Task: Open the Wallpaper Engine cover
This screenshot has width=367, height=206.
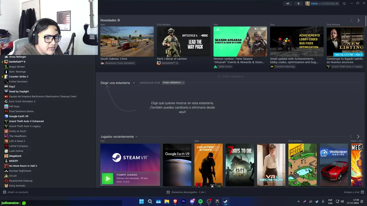Action: (x=334, y=165)
